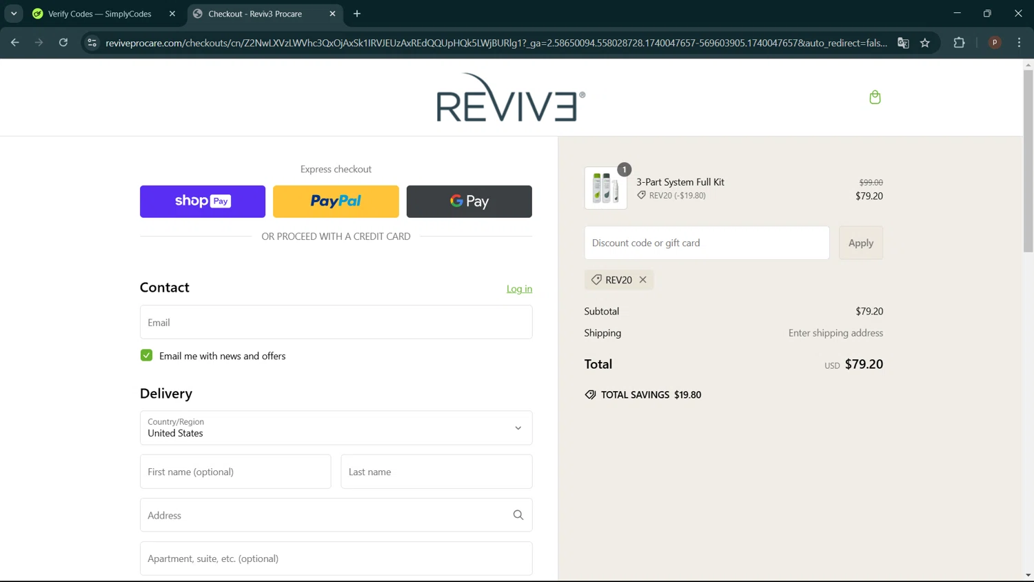The image size is (1034, 582).
Task: Click the Reviv3 logo
Action: point(511,97)
